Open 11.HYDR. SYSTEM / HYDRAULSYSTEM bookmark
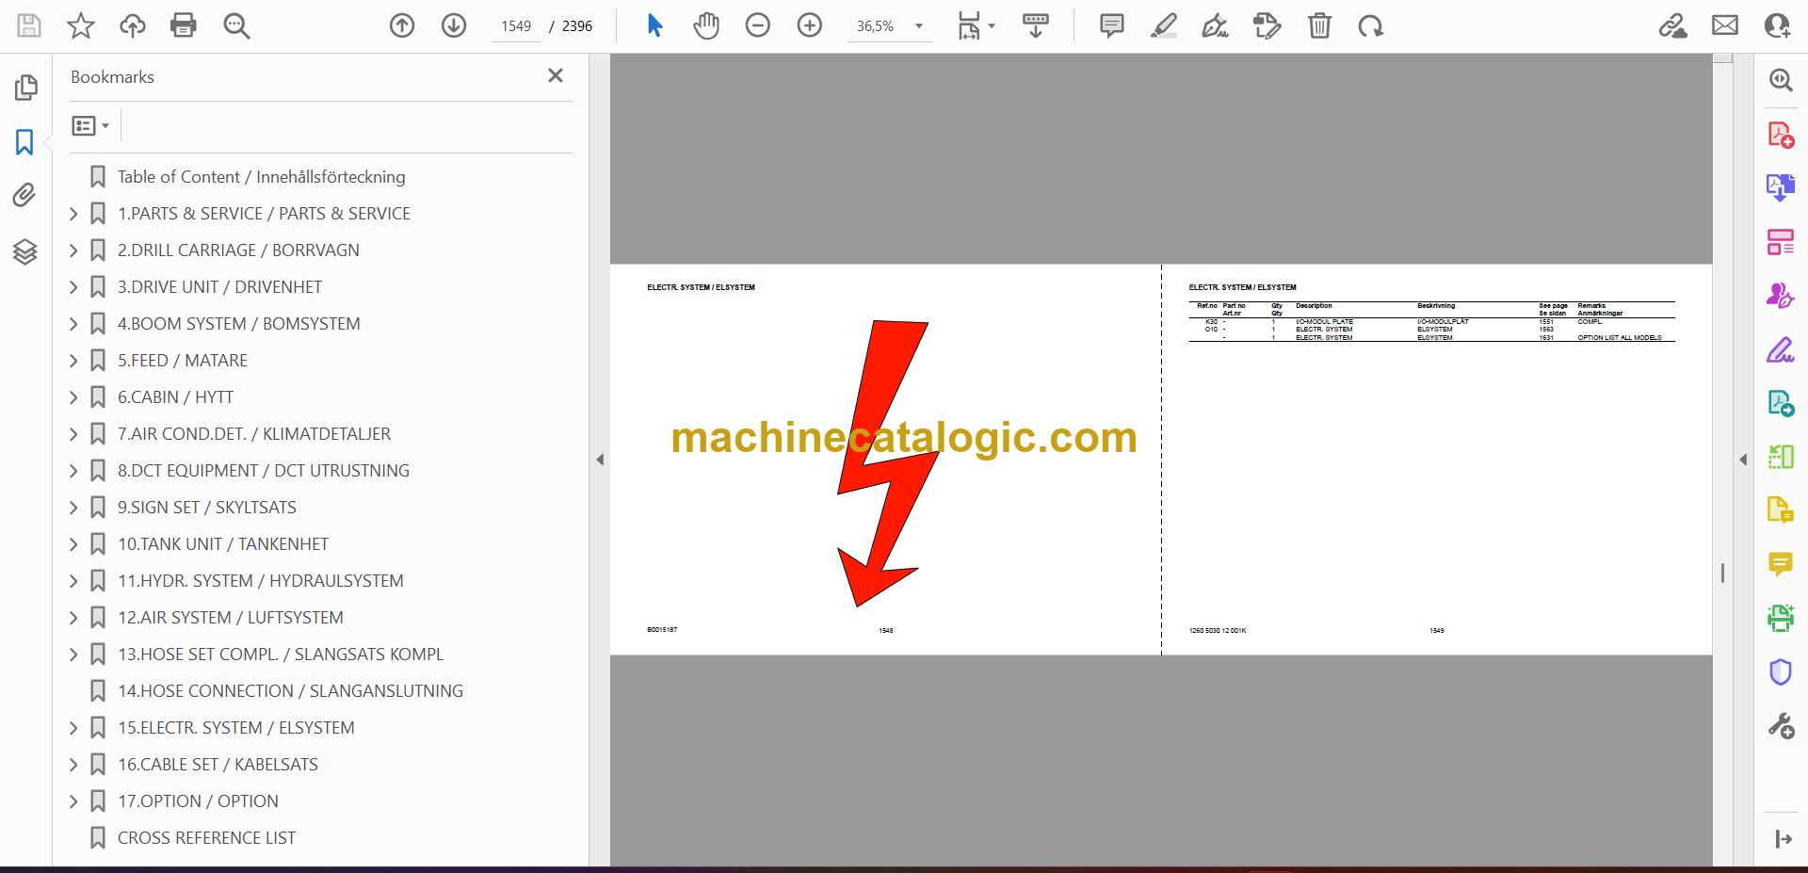This screenshot has height=873, width=1808. 260,581
